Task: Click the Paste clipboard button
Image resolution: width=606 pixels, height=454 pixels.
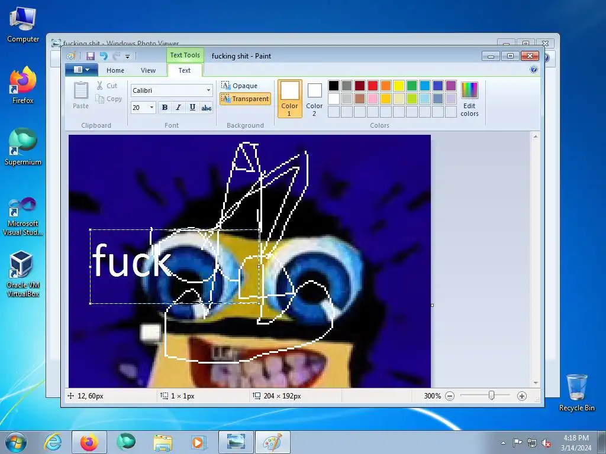Action: pyautogui.click(x=80, y=95)
